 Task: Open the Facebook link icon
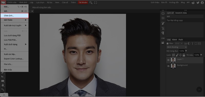[x=202, y=3]
